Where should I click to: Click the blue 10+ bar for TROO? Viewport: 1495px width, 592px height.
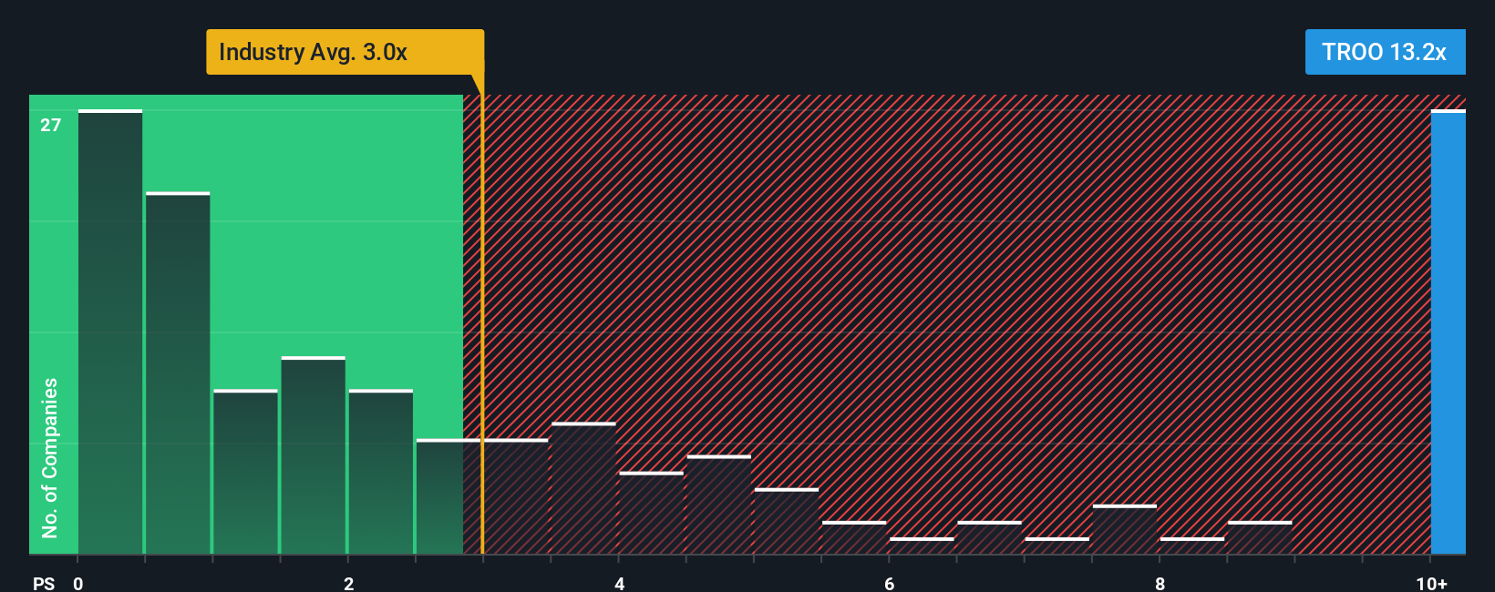(1448, 332)
